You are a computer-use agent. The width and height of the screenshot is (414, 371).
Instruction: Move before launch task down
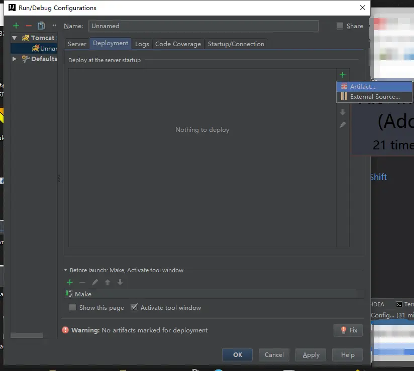[120, 282]
